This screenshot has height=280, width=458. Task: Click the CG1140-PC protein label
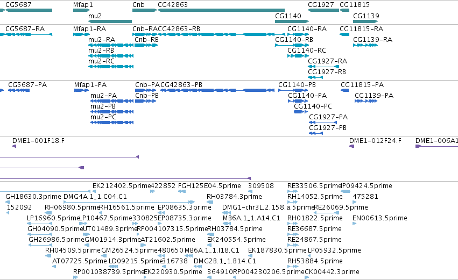coord(313,106)
